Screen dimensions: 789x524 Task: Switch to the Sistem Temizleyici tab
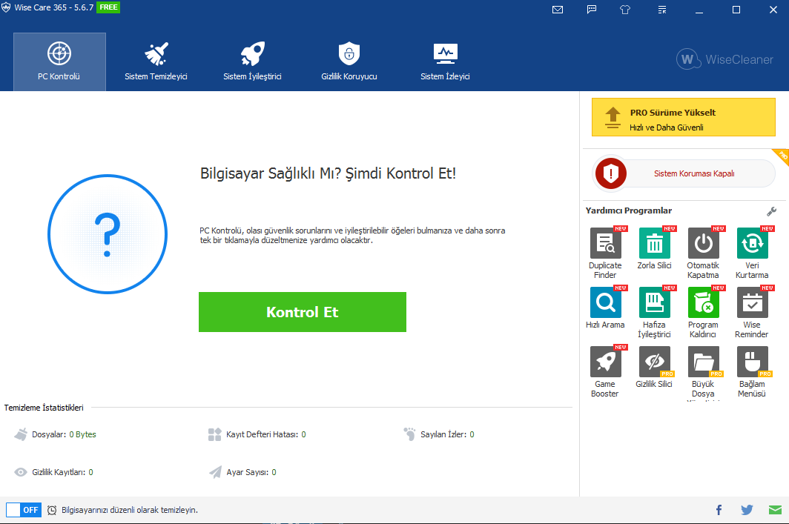point(156,62)
